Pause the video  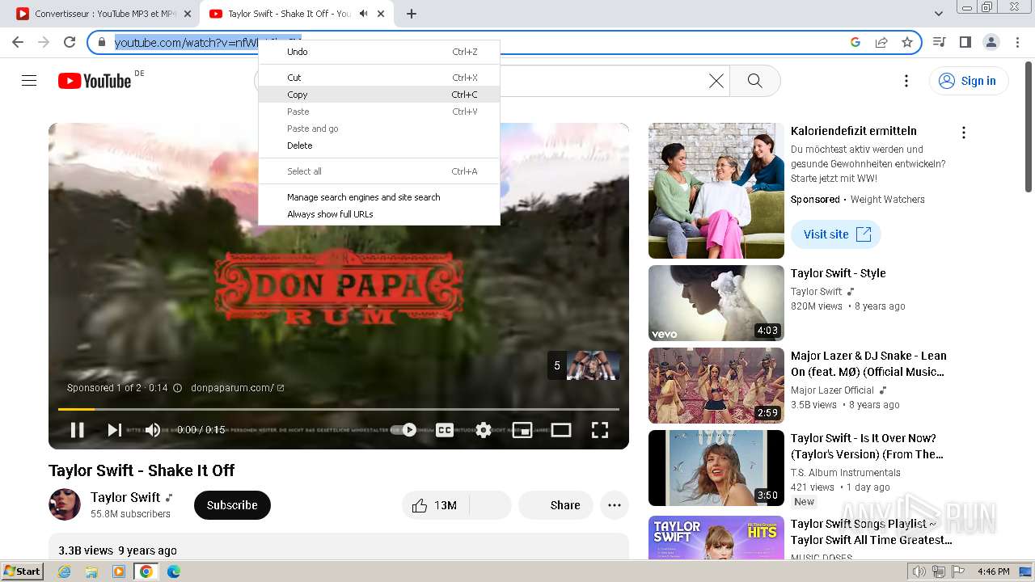[78, 430]
